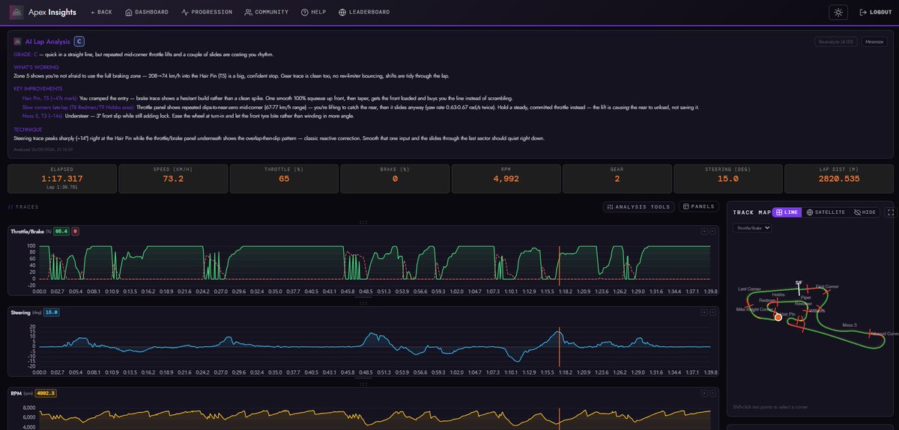Click the drag handle above RPM panel
899x430 pixels.
coord(363,384)
